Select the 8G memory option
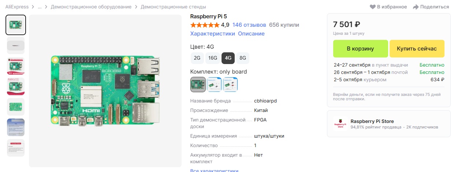 coord(243,58)
